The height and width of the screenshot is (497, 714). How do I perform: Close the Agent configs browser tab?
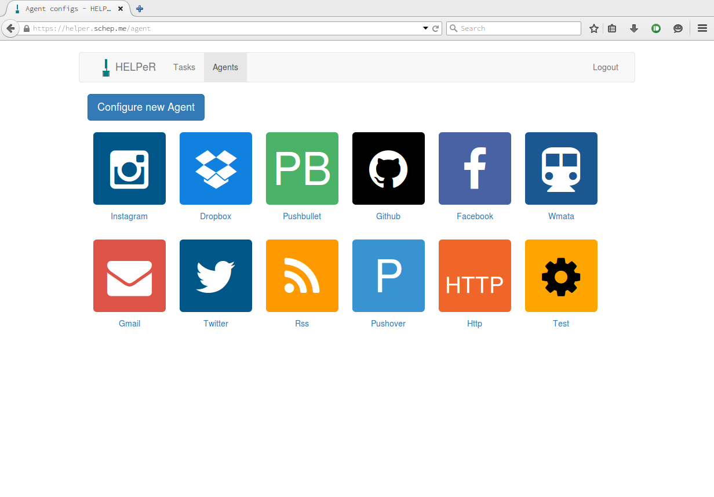tap(121, 9)
